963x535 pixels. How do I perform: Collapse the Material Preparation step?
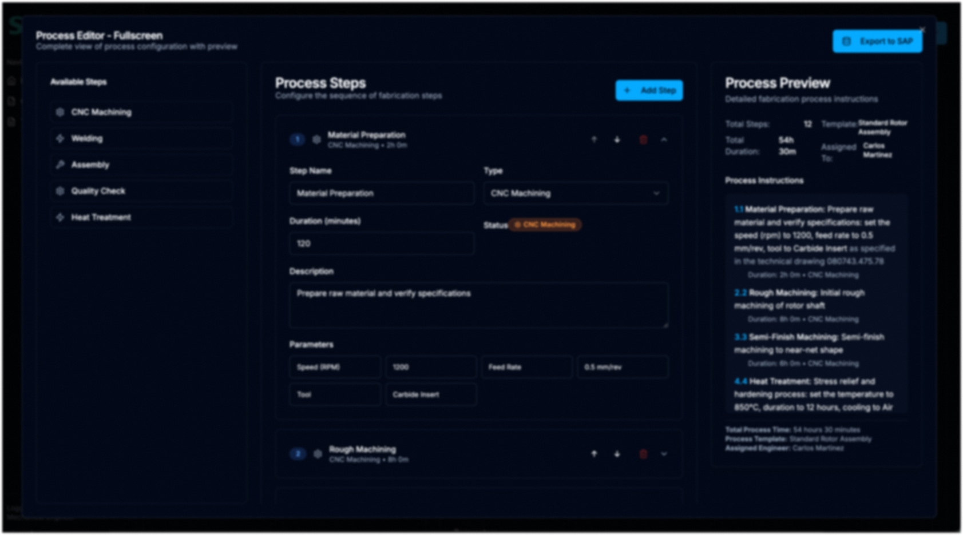pos(664,139)
